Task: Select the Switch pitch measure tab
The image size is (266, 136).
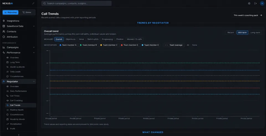Action: 93,39
